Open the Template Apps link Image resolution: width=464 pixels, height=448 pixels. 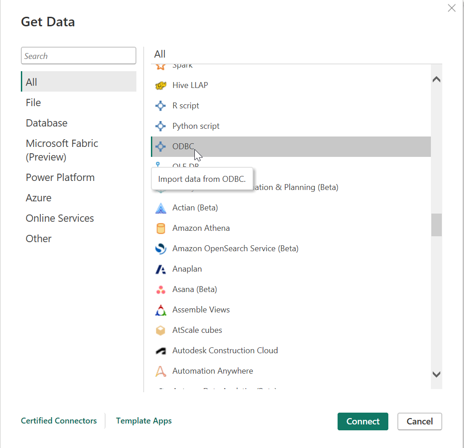[x=144, y=421]
